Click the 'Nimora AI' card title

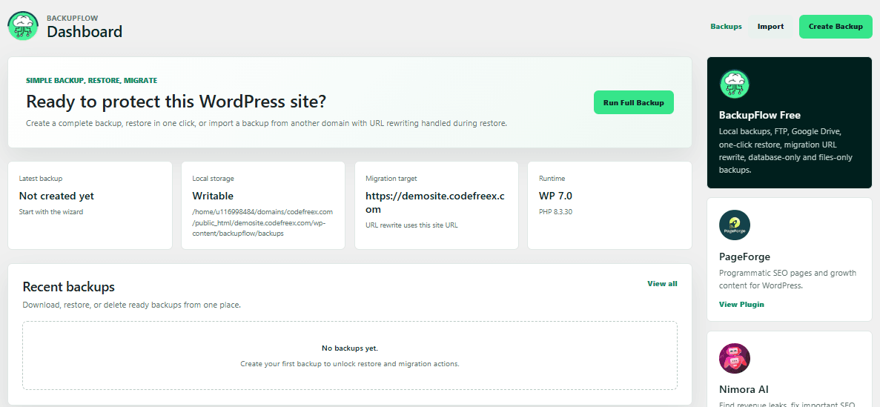click(x=744, y=389)
